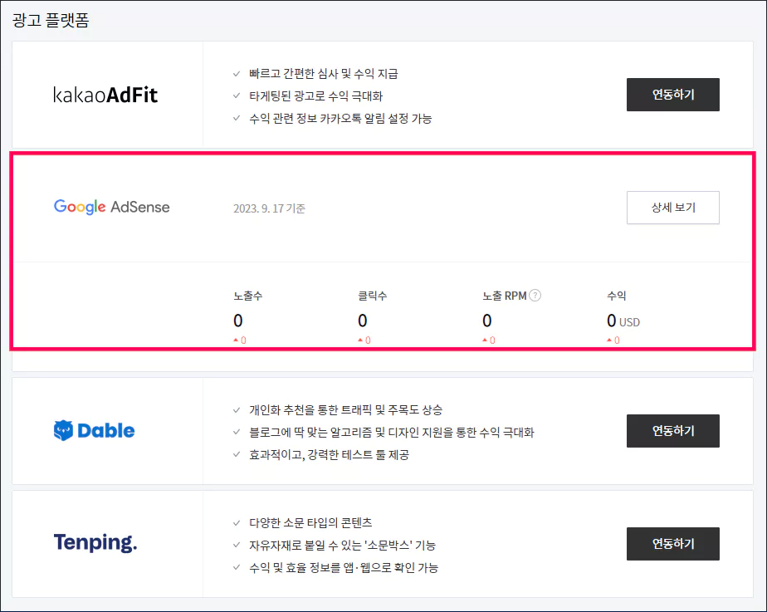The width and height of the screenshot is (767, 612).
Task: Select the 광고 플랫폼 heading text
Action: tap(51, 20)
